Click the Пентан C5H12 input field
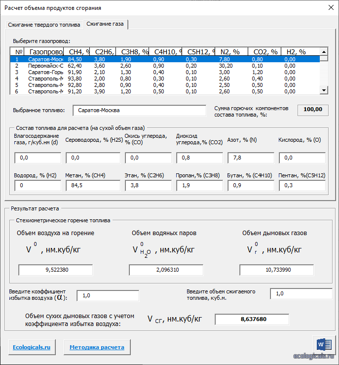Image resolution: width=339 pixels, height=365 pixels. (x=302, y=186)
